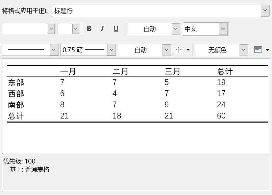Click the 南部 row label
Viewport: 272px width, 195px height.
(16, 105)
